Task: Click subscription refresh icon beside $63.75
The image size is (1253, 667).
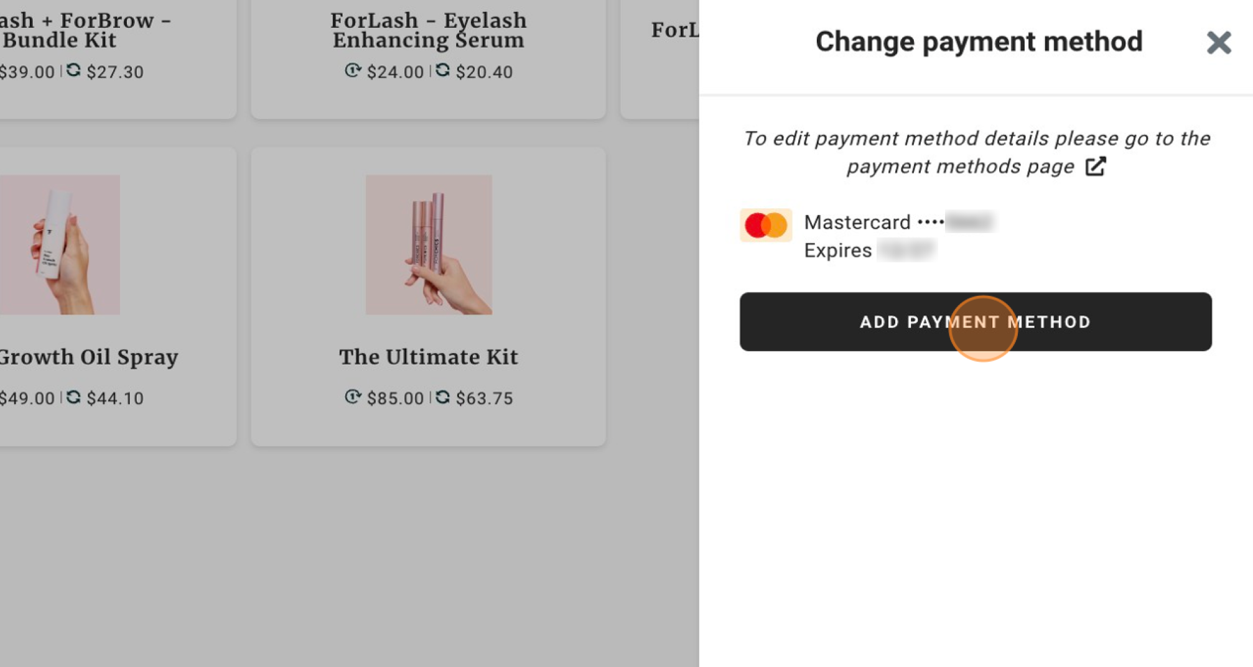Action: (x=442, y=397)
